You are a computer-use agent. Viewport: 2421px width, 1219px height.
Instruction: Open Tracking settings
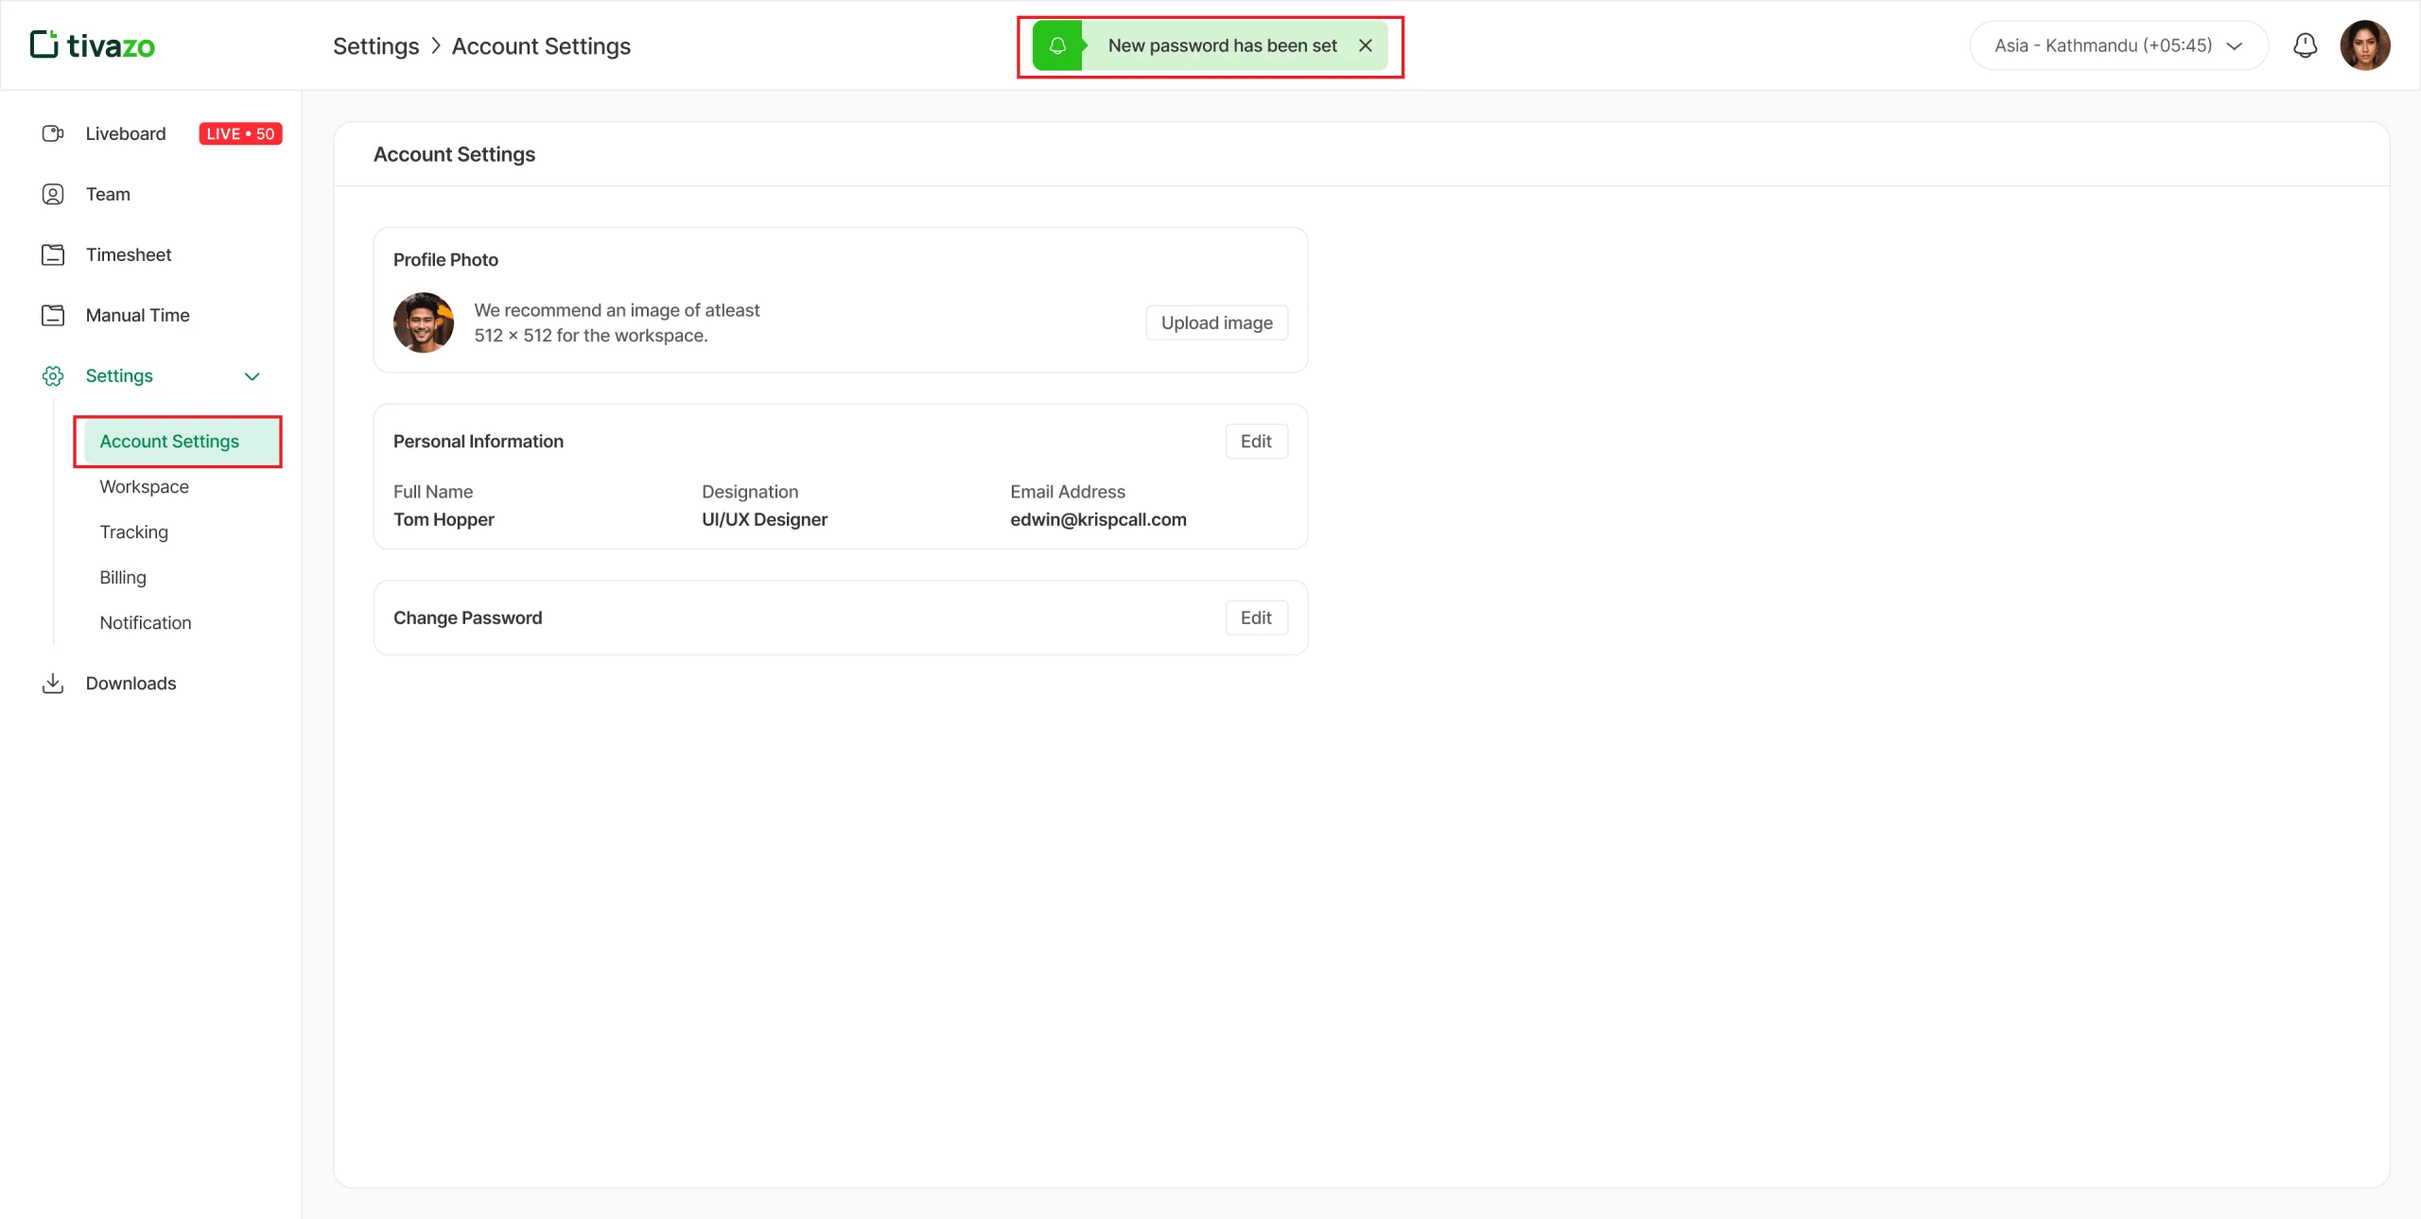tap(133, 532)
